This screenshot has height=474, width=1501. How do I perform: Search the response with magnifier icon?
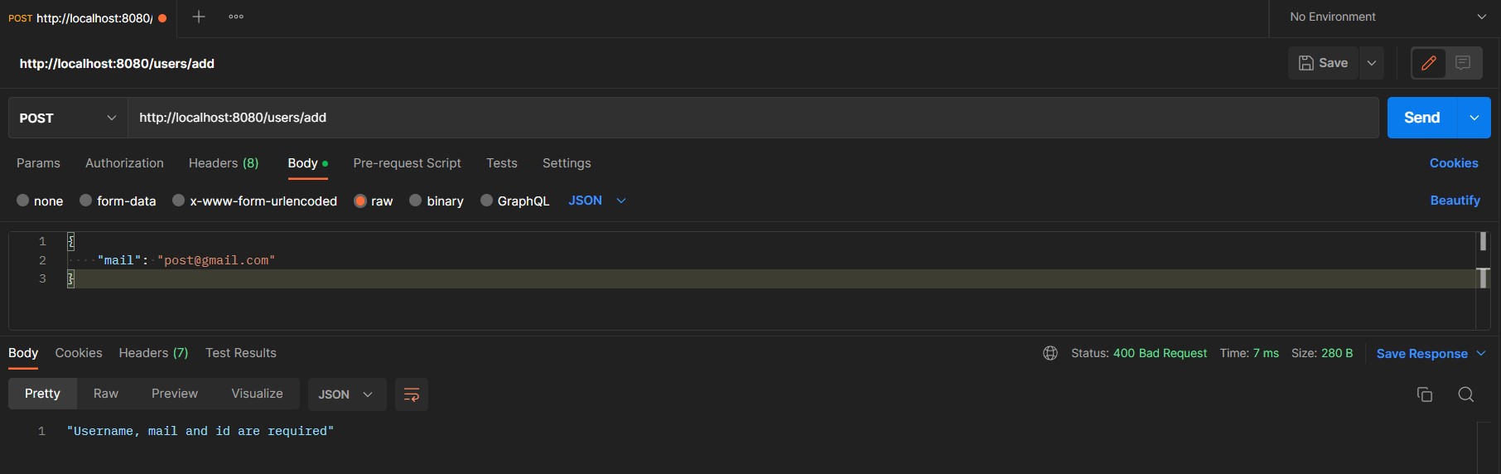click(1465, 394)
